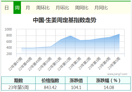Open the 月环比 tab
The width and height of the screenshot is (132, 92).
62,8
